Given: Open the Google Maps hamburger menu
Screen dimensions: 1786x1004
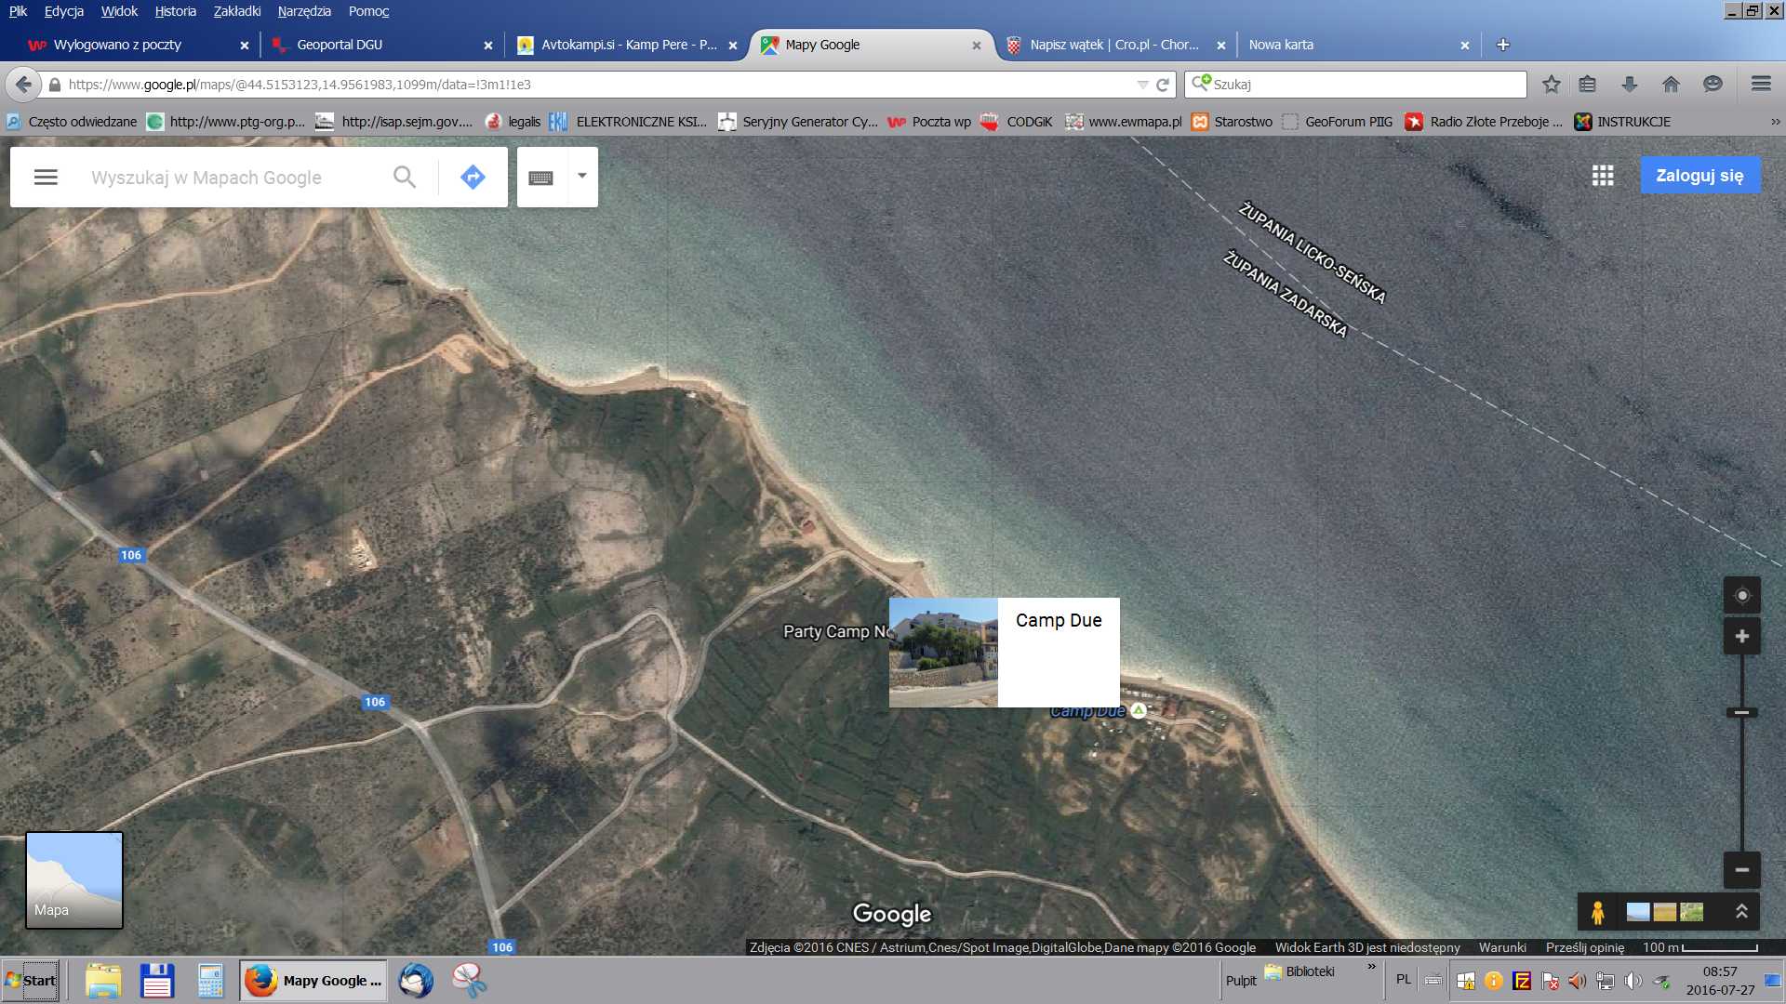Looking at the screenshot, I should (46, 177).
